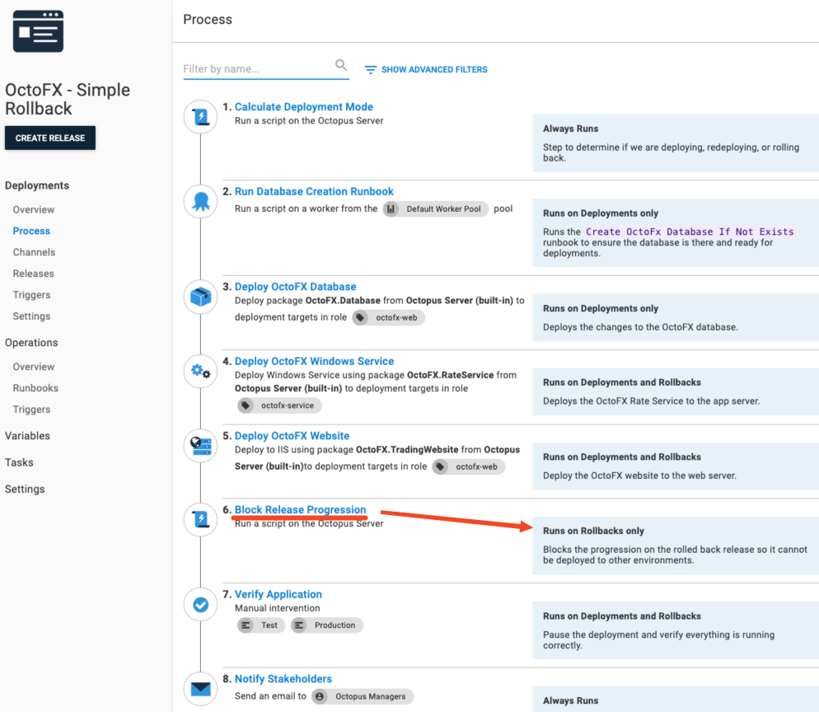Click the checkmark icon for Verify Application
Image resolution: width=819 pixels, height=712 pixels.
coord(200,605)
